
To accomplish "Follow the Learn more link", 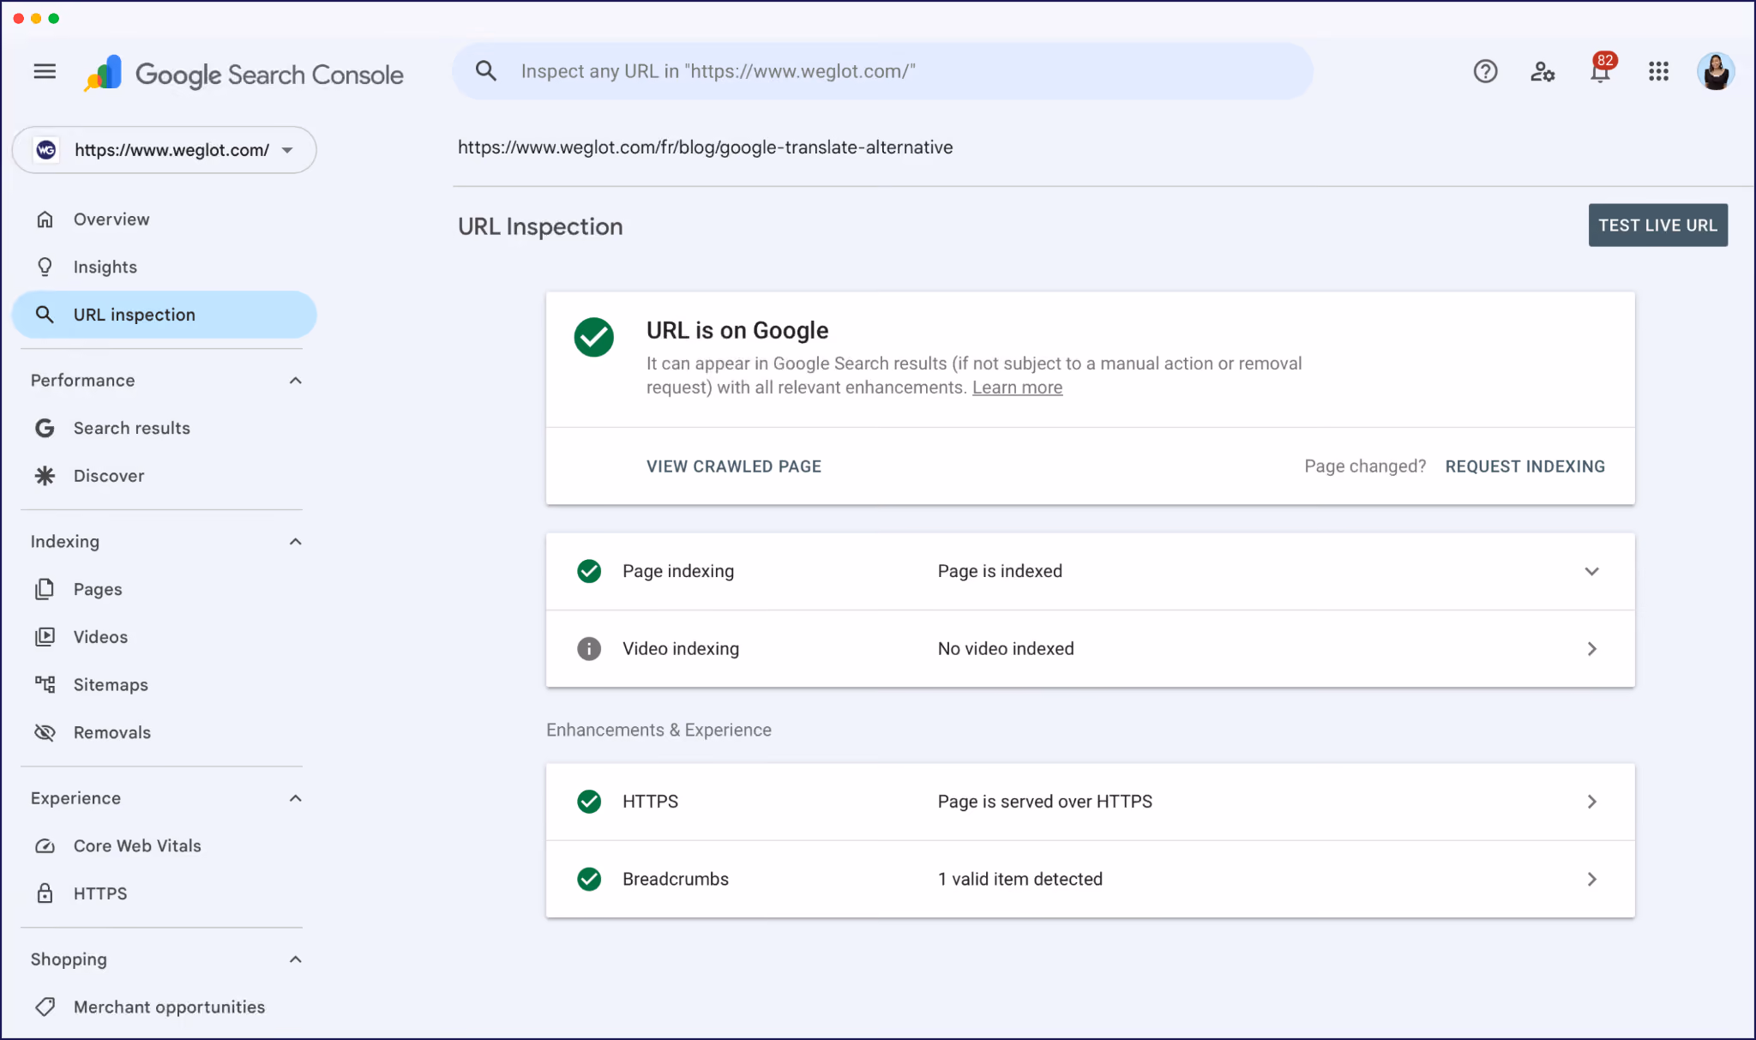I will point(1017,388).
